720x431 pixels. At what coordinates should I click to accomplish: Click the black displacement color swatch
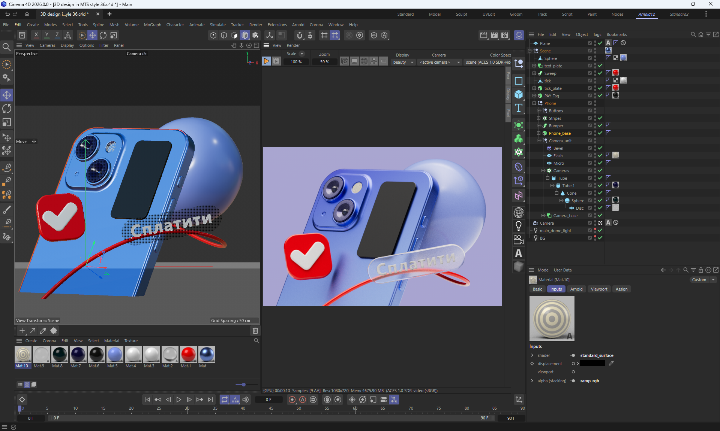[x=592, y=364]
